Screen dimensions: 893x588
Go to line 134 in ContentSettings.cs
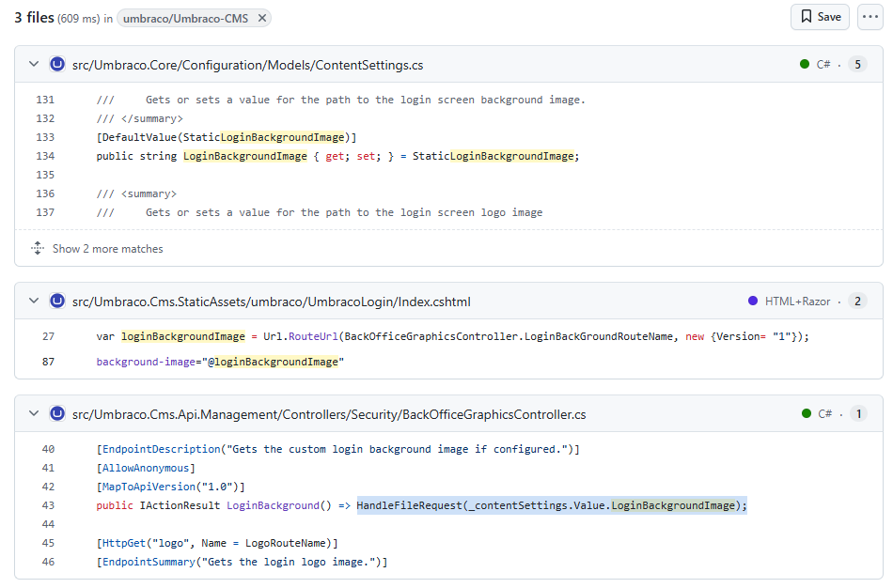click(x=45, y=156)
